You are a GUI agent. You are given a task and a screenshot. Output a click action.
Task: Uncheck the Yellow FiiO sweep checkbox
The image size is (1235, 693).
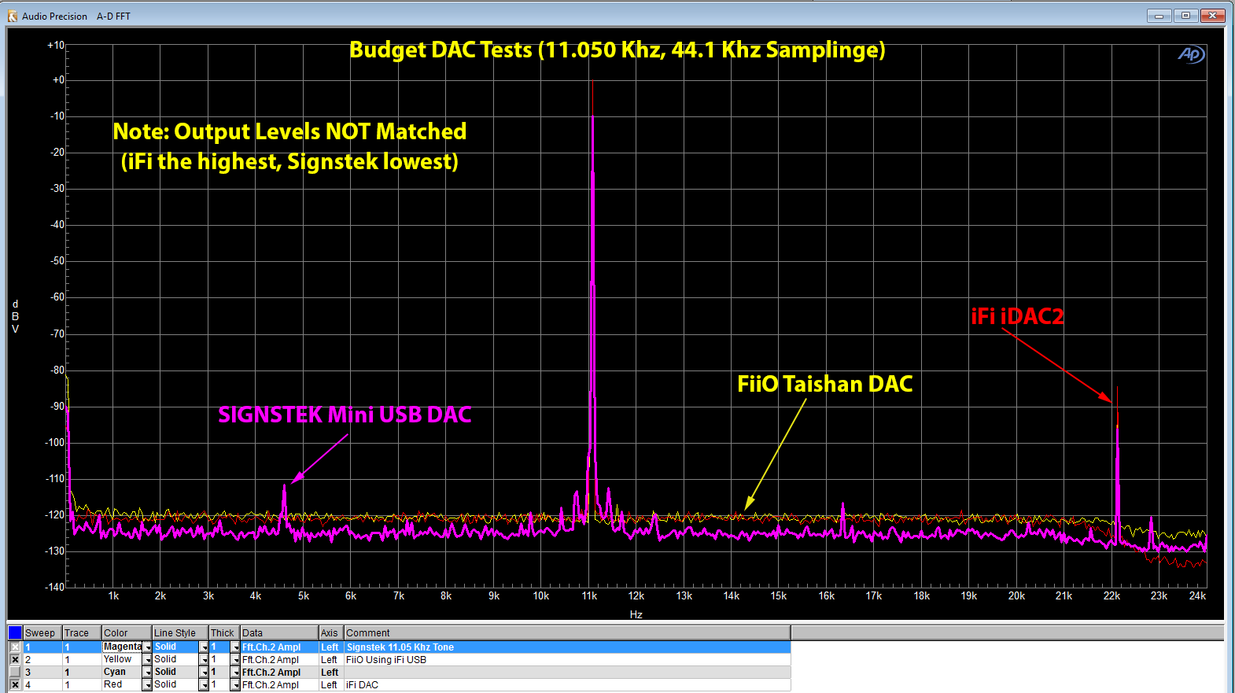[15, 660]
